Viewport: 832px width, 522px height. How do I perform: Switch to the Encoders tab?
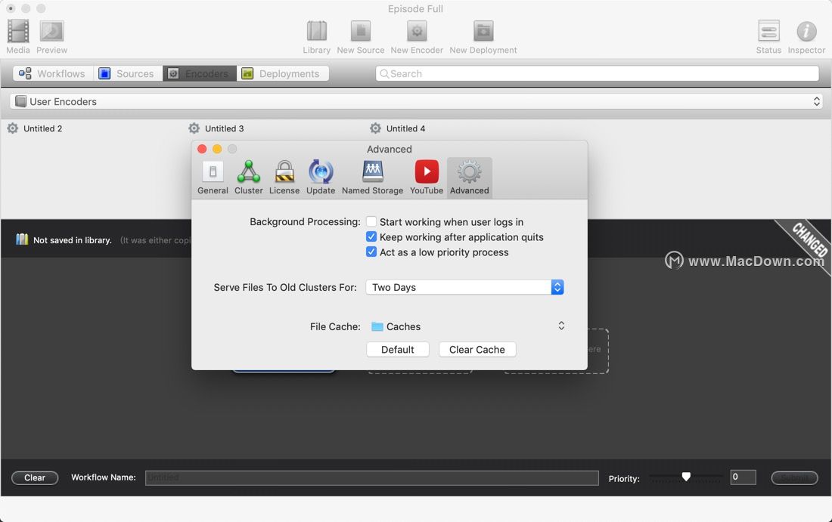click(200, 74)
